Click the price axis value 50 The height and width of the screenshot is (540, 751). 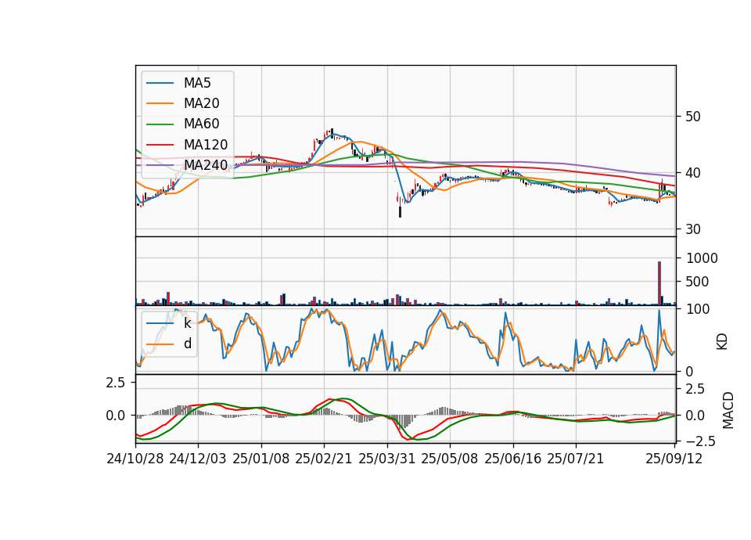(x=692, y=117)
